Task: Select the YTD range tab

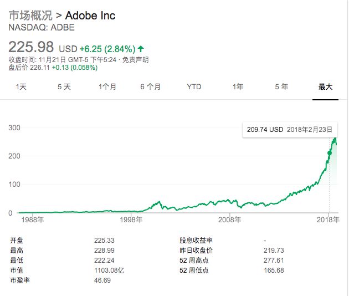Action: [x=194, y=86]
